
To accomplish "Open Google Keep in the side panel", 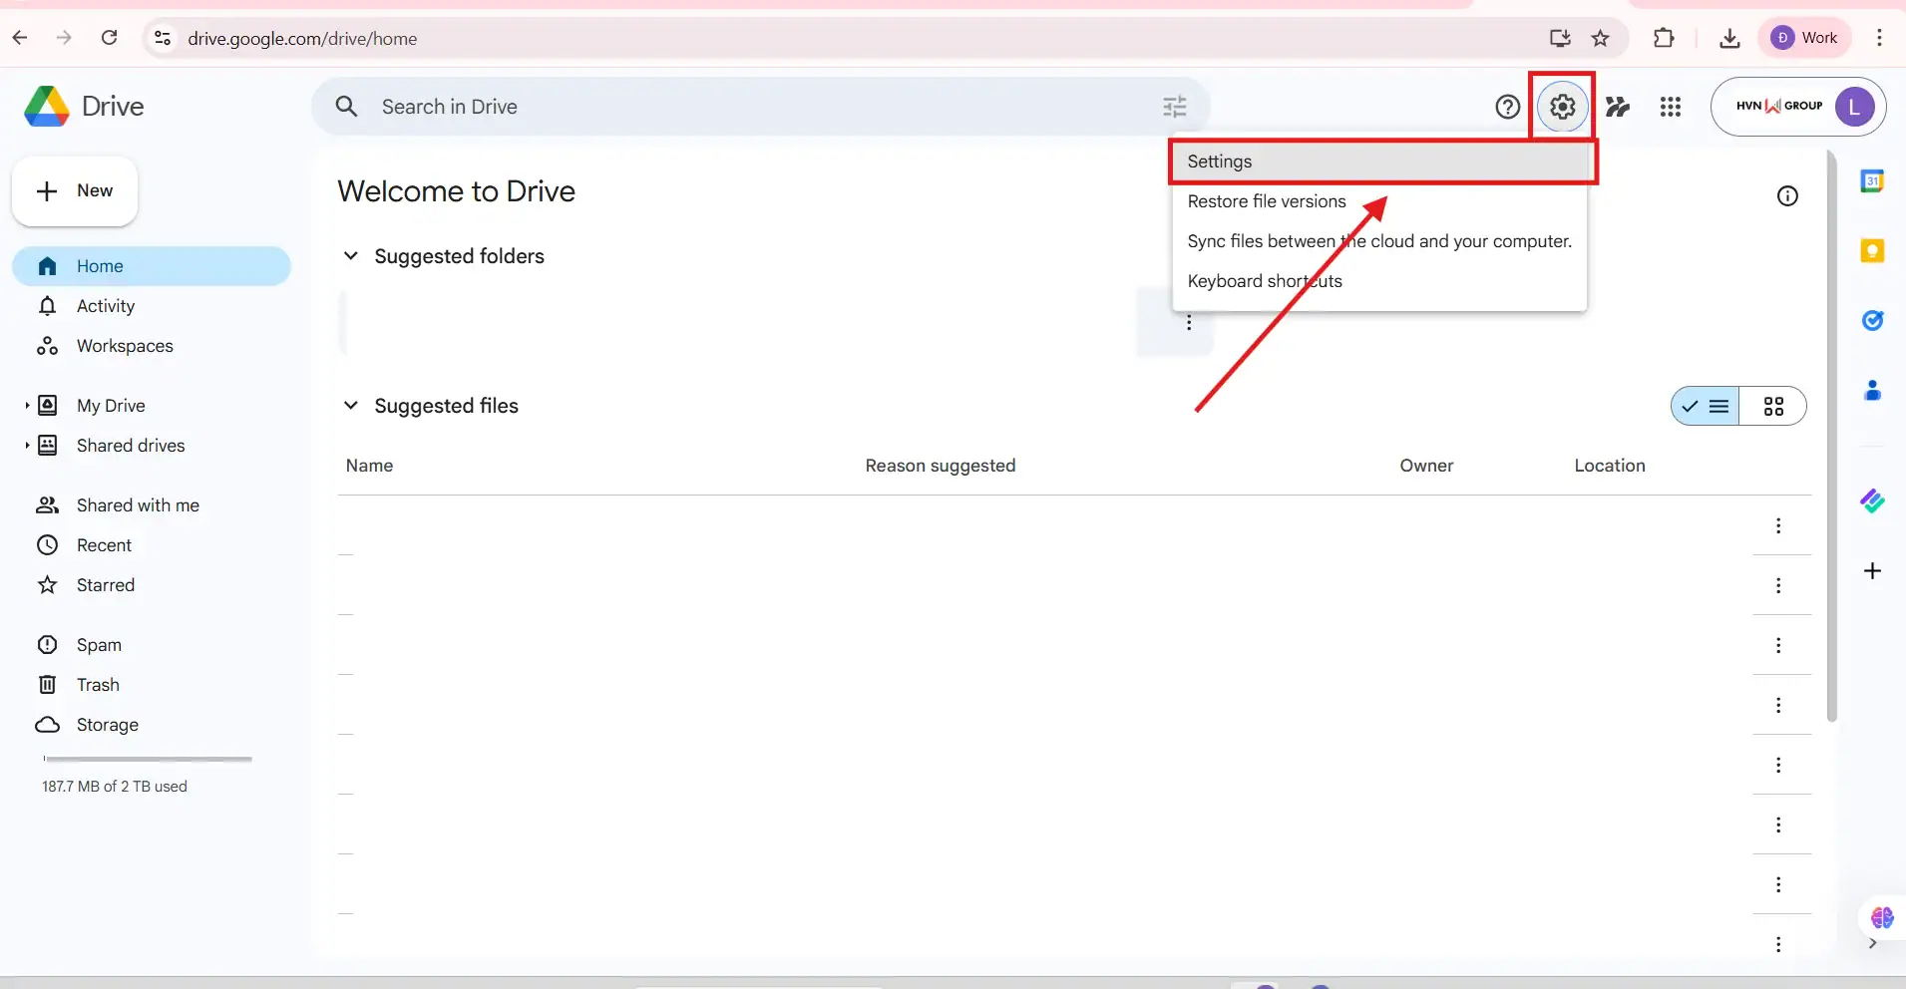I will 1874,251.
